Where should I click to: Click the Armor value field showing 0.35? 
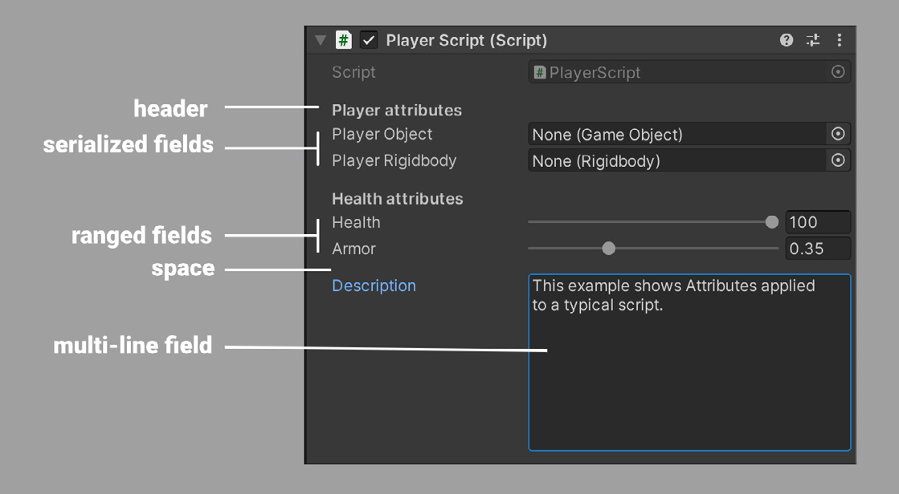[x=818, y=249]
